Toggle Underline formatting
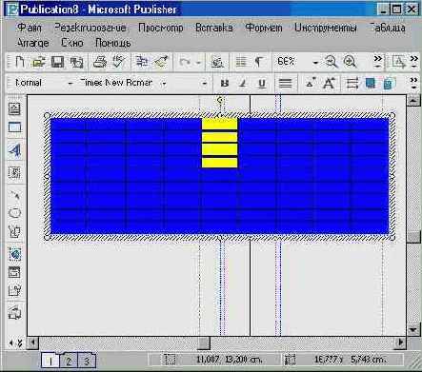Viewport: 422px width, 372px height. pos(262,84)
